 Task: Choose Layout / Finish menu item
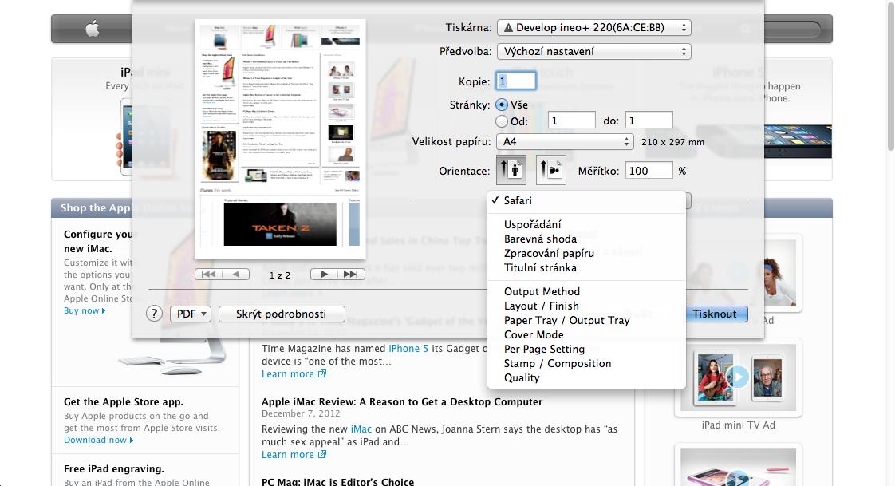[x=587, y=306]
